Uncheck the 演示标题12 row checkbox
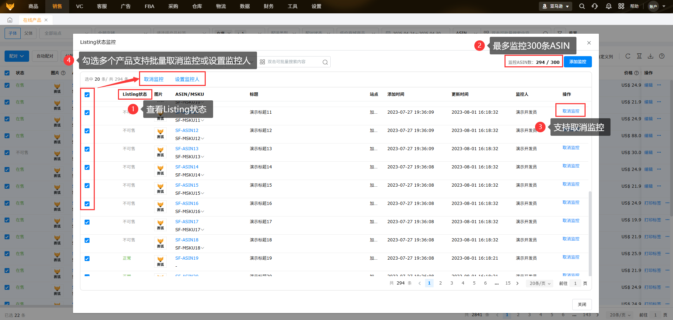The image size is (673, 320). 87,131
